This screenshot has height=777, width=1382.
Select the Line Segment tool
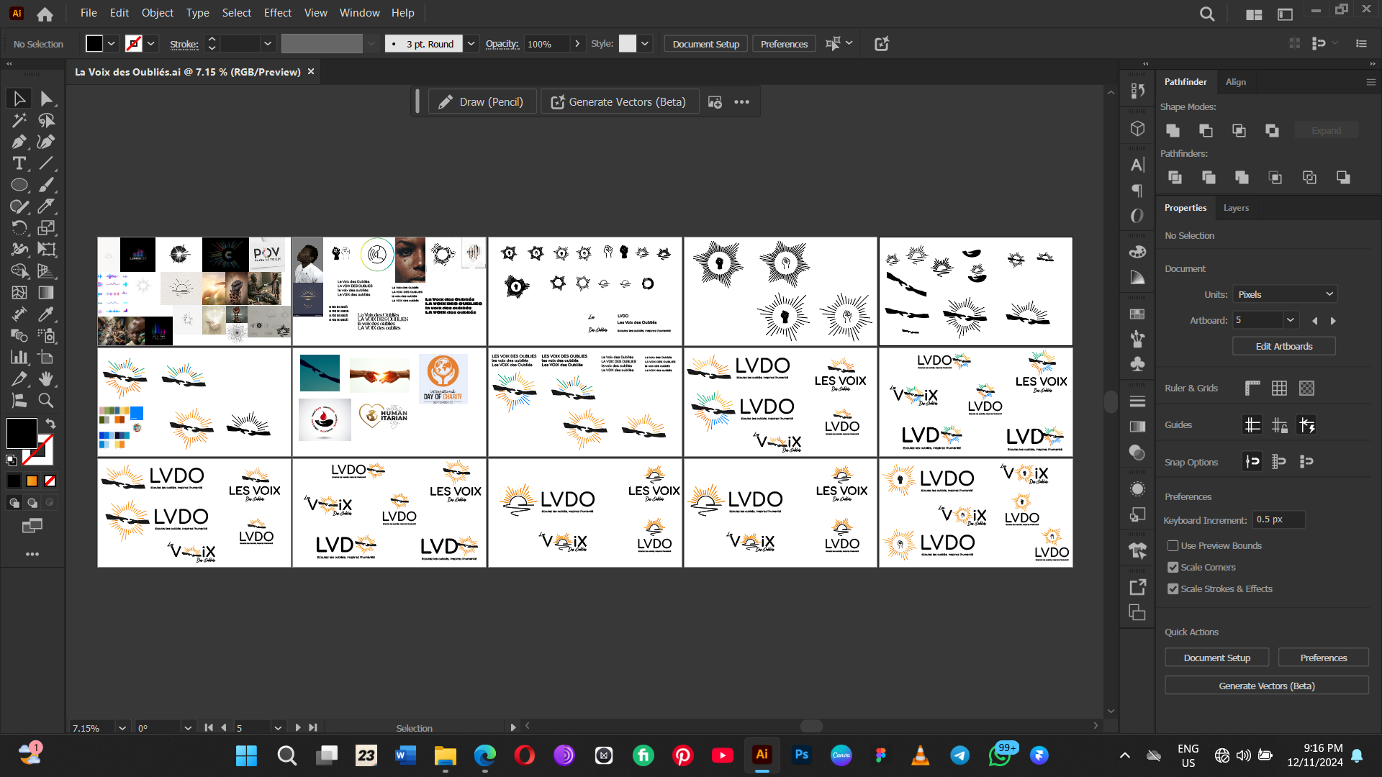(47, 163)
